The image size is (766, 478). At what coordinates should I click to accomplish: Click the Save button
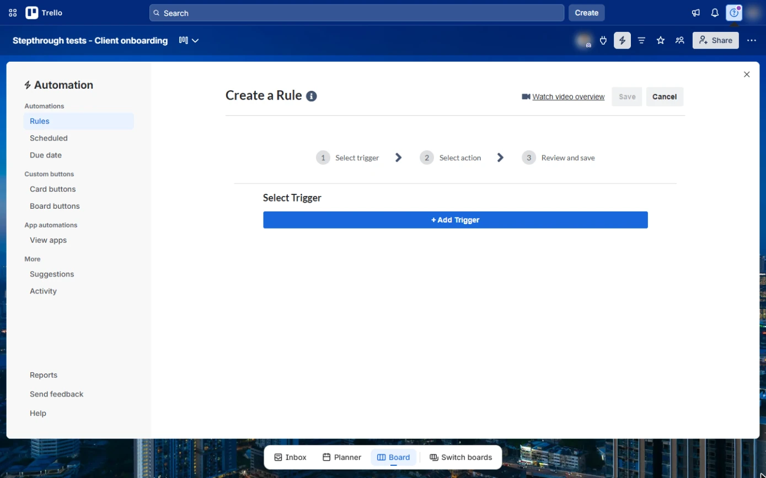tap(627, 97)
